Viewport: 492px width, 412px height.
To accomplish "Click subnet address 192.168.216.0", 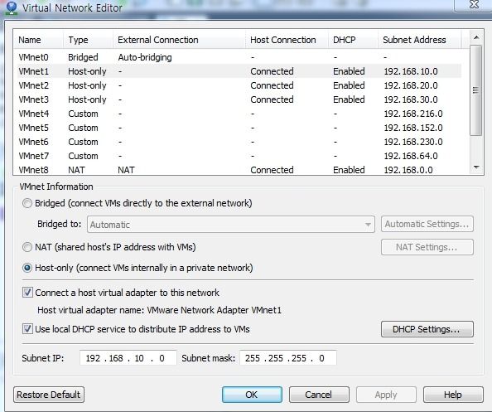I will 413,114.
